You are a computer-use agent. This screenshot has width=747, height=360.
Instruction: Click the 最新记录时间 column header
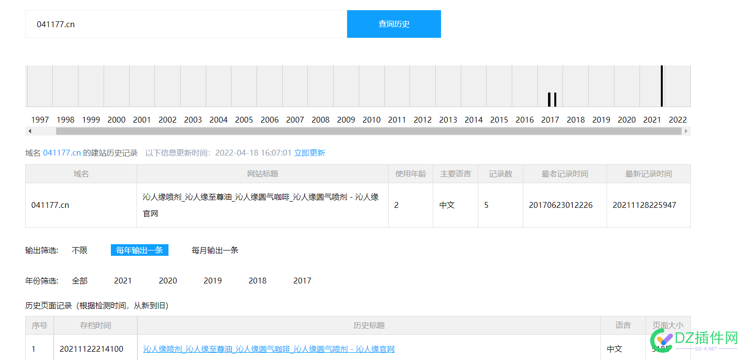[649, 174]
